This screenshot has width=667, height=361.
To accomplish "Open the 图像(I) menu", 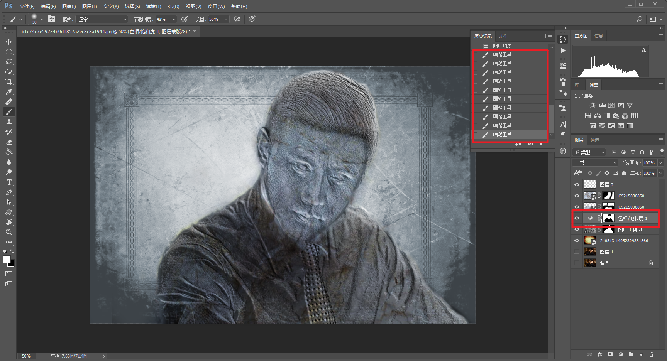I will (69, 7).
